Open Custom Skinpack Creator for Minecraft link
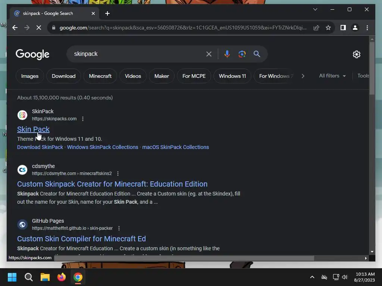 click(112, 184)
